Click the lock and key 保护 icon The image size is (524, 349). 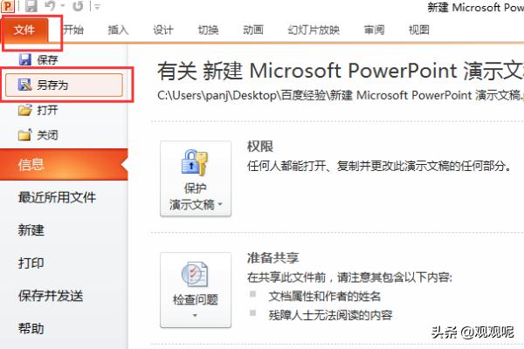tap(195, 162)
